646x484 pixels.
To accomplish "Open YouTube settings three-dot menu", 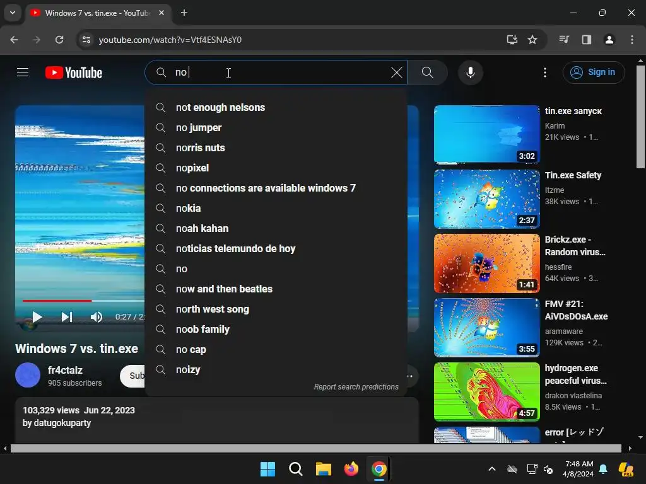I will [544, 72].
